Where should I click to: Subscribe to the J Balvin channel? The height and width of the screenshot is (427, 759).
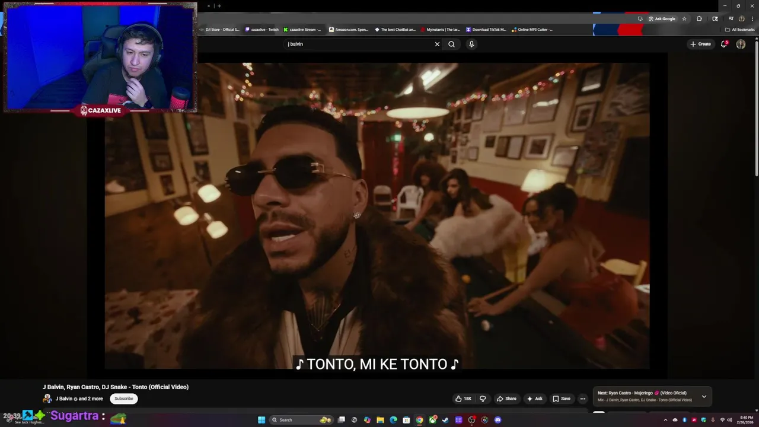(x=124, y=399)
